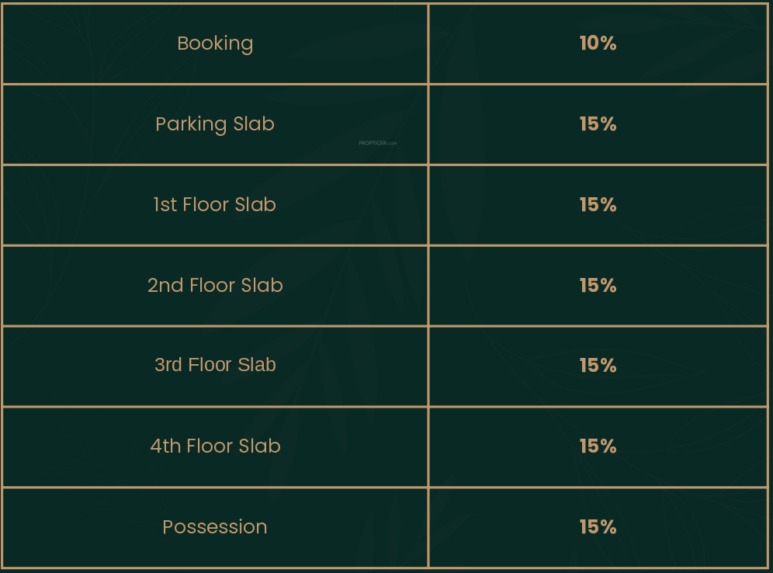773x573 pixels.
Task: Click the word 4th in 4th Floor Slab
Action: [x=165, y=446]
